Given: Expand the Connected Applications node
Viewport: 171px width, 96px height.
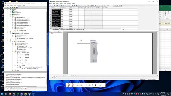Looking at the screenshot, I should point(13,43).
